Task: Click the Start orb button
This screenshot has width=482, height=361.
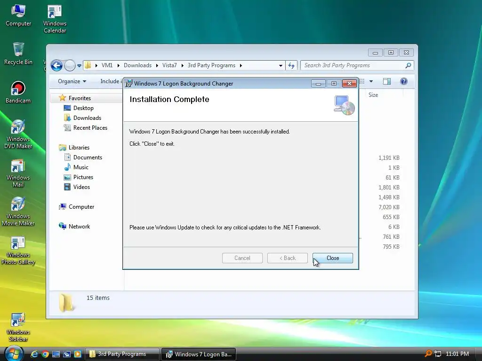Action: 14,353
